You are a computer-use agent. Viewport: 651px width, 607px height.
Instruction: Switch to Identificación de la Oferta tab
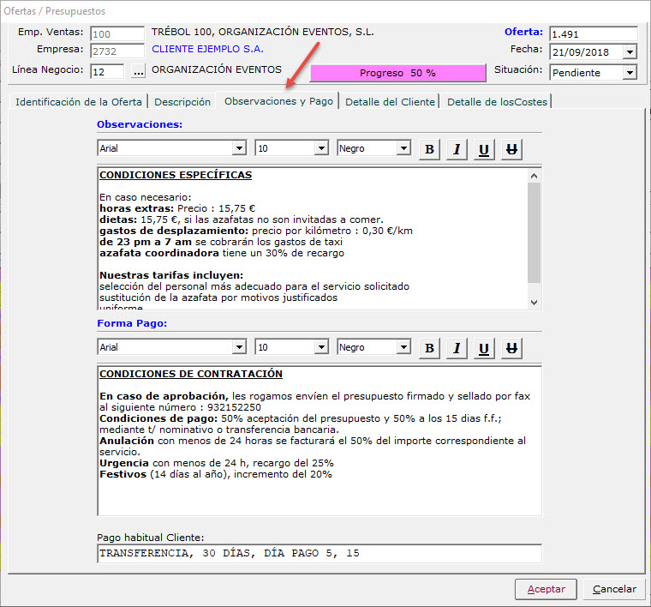tap(79, 102)
